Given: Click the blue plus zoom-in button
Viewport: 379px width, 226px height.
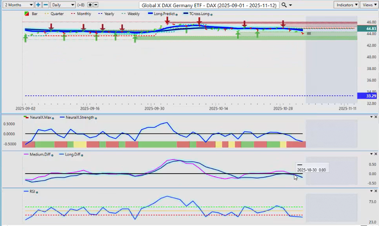Looking at the screenshot, I should 38,5.
